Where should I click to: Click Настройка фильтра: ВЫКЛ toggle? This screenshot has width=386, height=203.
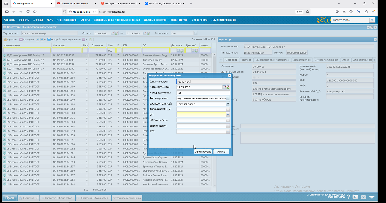pyautogui.click(x=64, y=40)
